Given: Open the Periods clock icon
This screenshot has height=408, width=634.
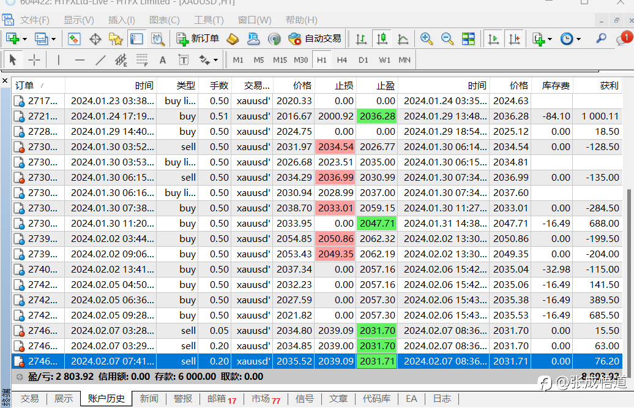Looking at the screenshot, I should point(567,39).
